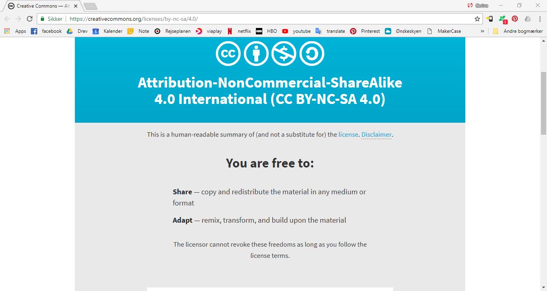Click the Disclaimer link
Screen dimensions: 547x291
pyautogui.click(x=376, y=134)
